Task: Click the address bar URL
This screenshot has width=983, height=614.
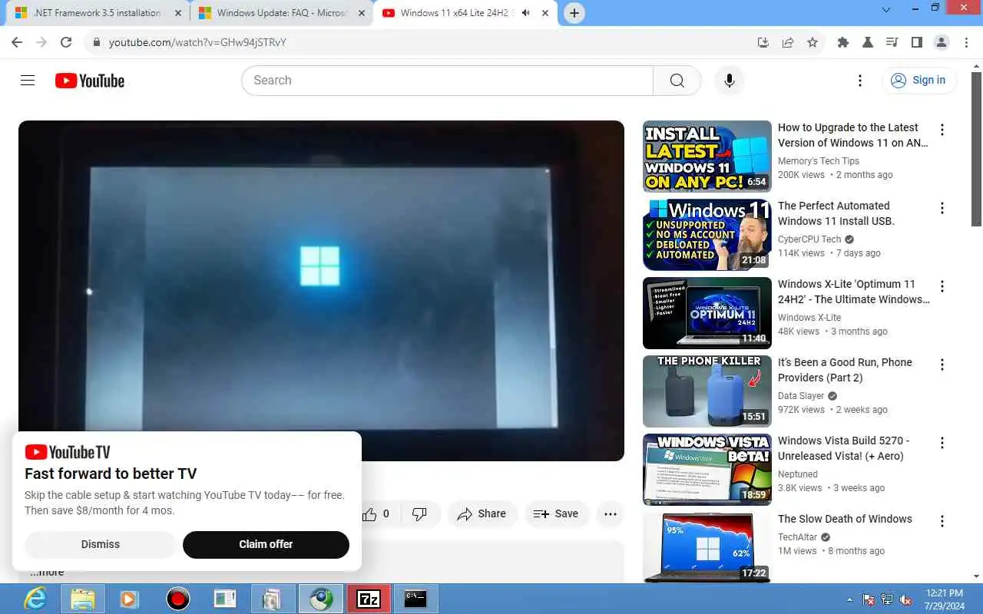Action: tap(197, 42)
